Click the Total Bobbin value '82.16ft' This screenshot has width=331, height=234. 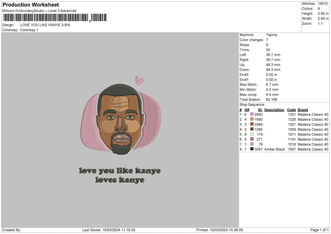tap(271, 99)
